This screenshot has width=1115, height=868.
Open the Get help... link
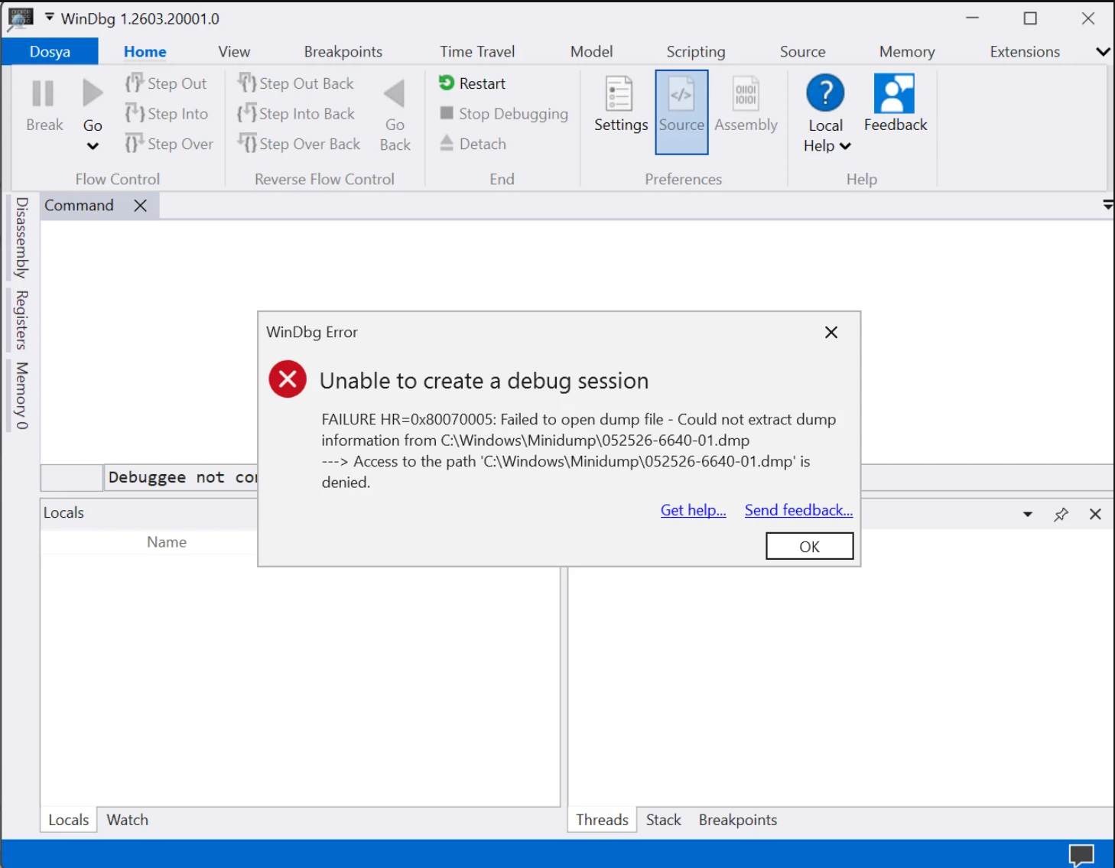coord(693,510)
